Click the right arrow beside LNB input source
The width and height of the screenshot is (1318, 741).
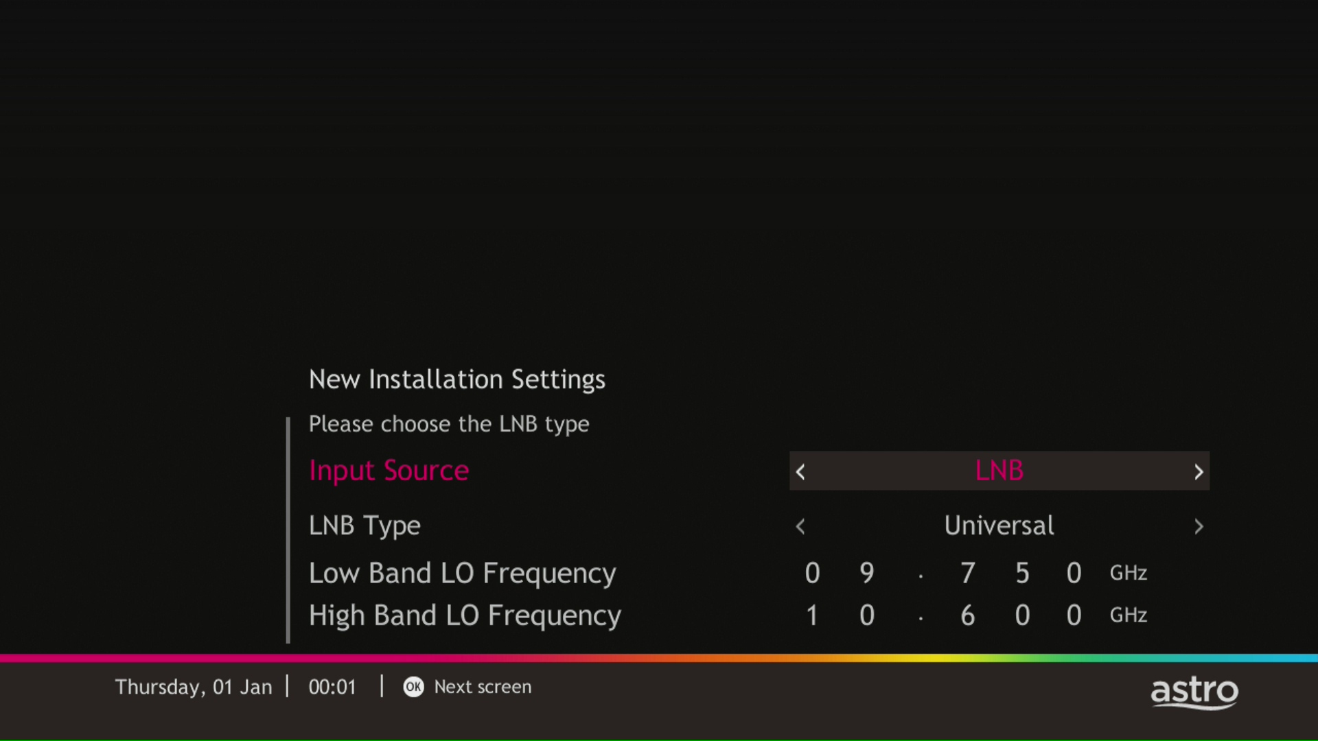point(1199,472)
